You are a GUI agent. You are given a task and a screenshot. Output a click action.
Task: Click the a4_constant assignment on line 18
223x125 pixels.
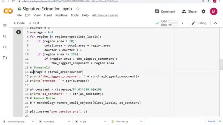tap(66, 90)
